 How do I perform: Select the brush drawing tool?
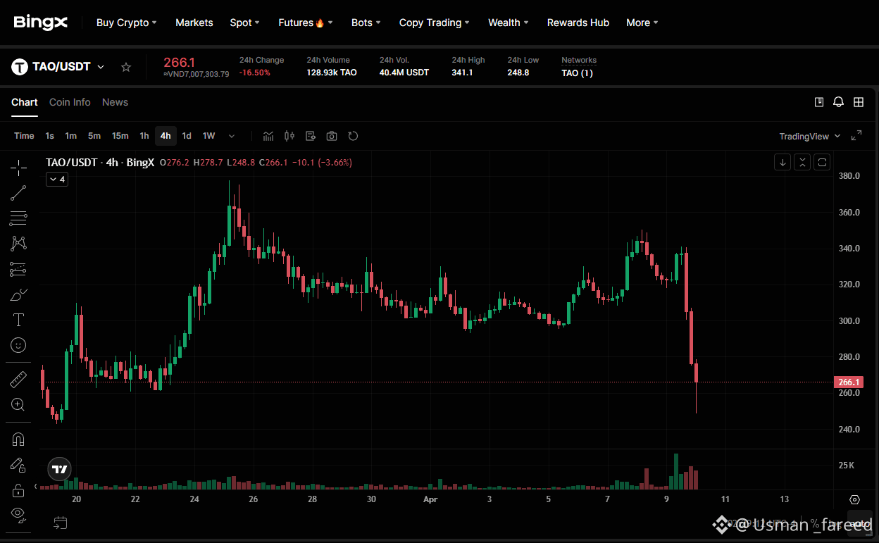[x=18, y=294]
